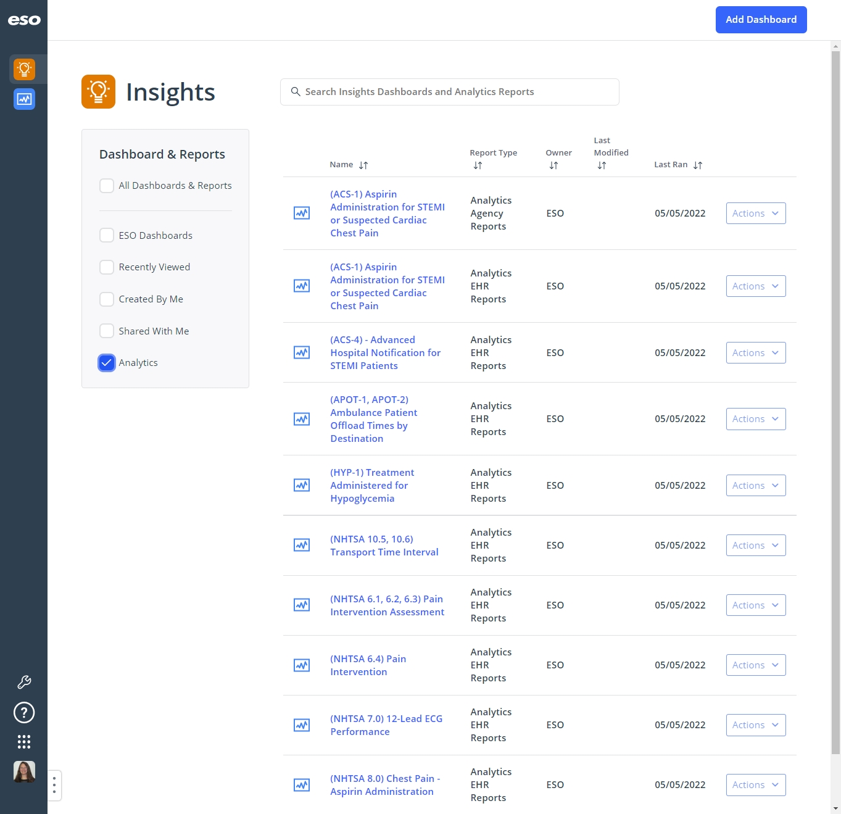Screen dimensions: 841x814
Task: Open ACS-4 Advanced Hospital Notification link
Action: (x=386, y=352)
